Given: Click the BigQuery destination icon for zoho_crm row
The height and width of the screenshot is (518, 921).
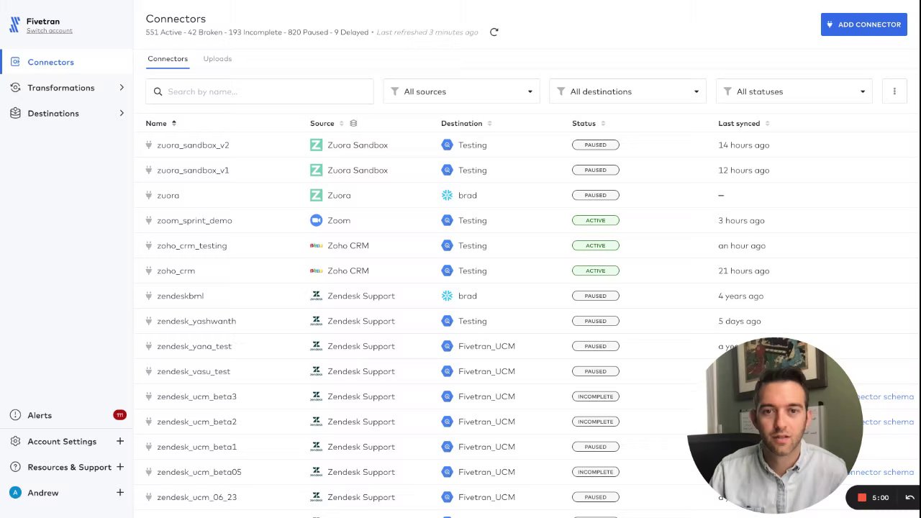Looking at the screenshot, I should [x=447, y=271].
